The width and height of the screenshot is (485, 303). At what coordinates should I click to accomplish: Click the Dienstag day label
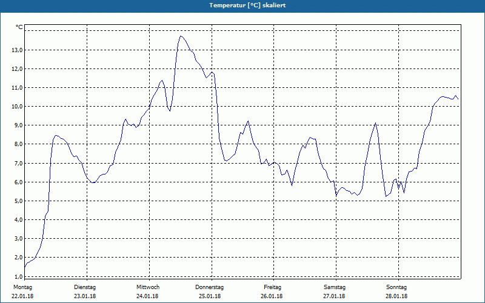tap(85, 287)
